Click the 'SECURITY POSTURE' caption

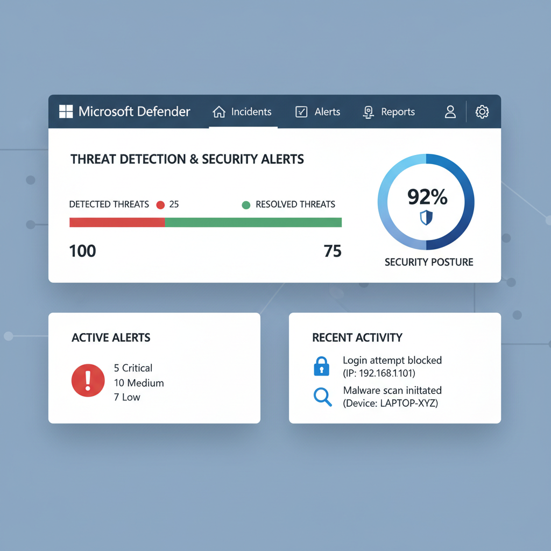coord(429,262)
